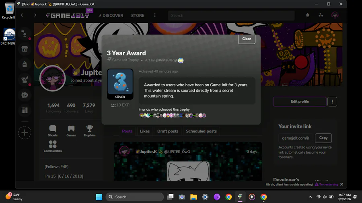Click the Windows taskbar search box
Image resolution: width=362 pixels, height=203 pixels.
point(135,197)
